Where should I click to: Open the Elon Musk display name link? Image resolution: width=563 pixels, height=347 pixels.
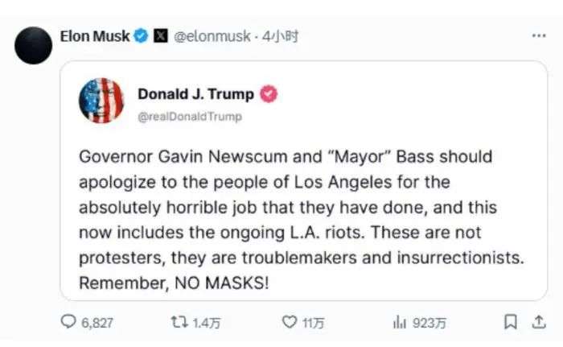pos(95,36)
